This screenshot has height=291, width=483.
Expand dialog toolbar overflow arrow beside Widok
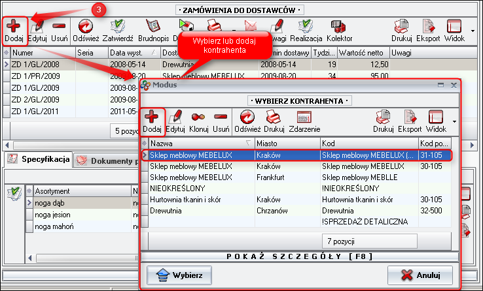point(454,121)
